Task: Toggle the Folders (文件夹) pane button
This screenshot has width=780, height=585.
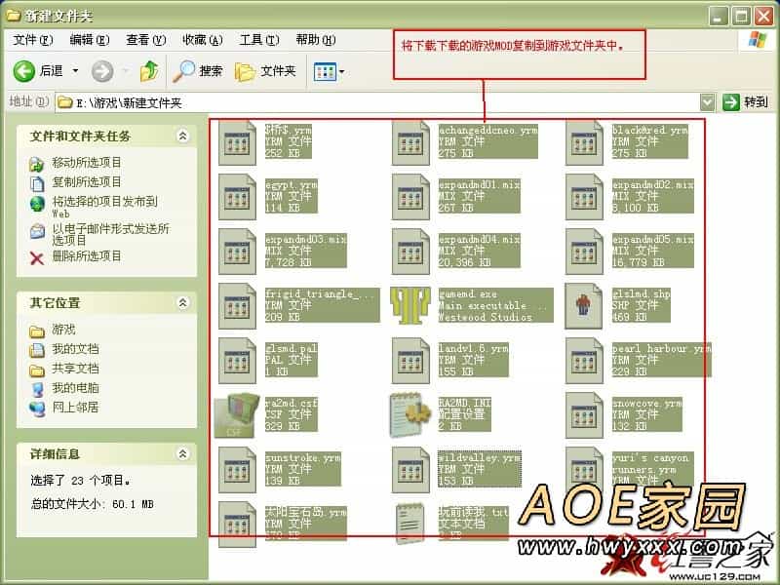Action: click(x=265, y=70)
